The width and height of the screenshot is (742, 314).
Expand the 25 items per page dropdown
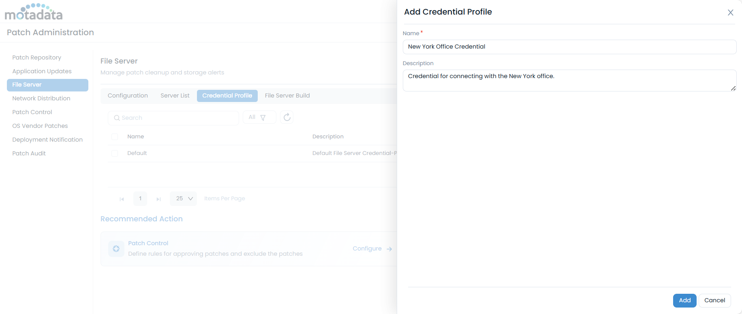click(x=184, y=199)
